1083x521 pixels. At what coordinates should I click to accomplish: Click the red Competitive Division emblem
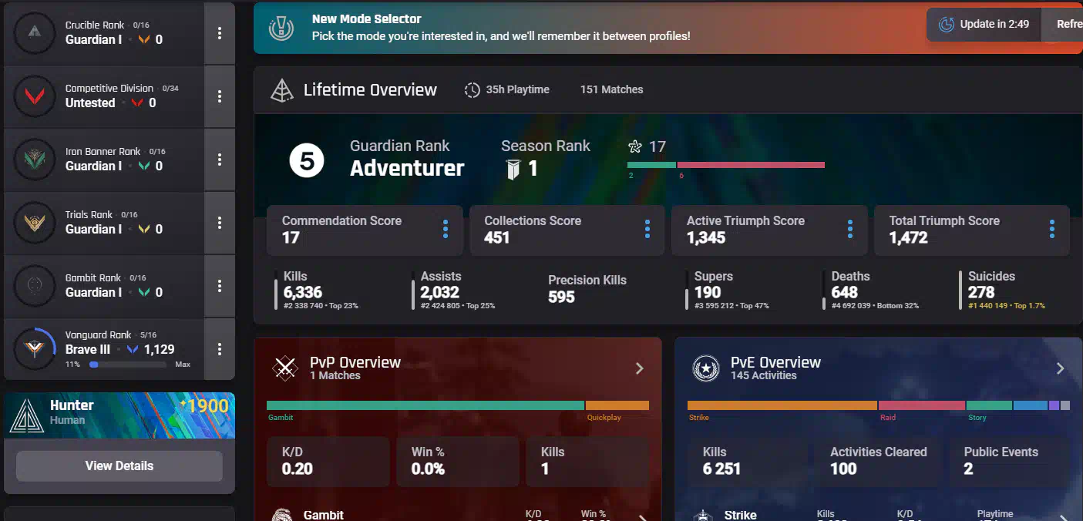point(34,96)
